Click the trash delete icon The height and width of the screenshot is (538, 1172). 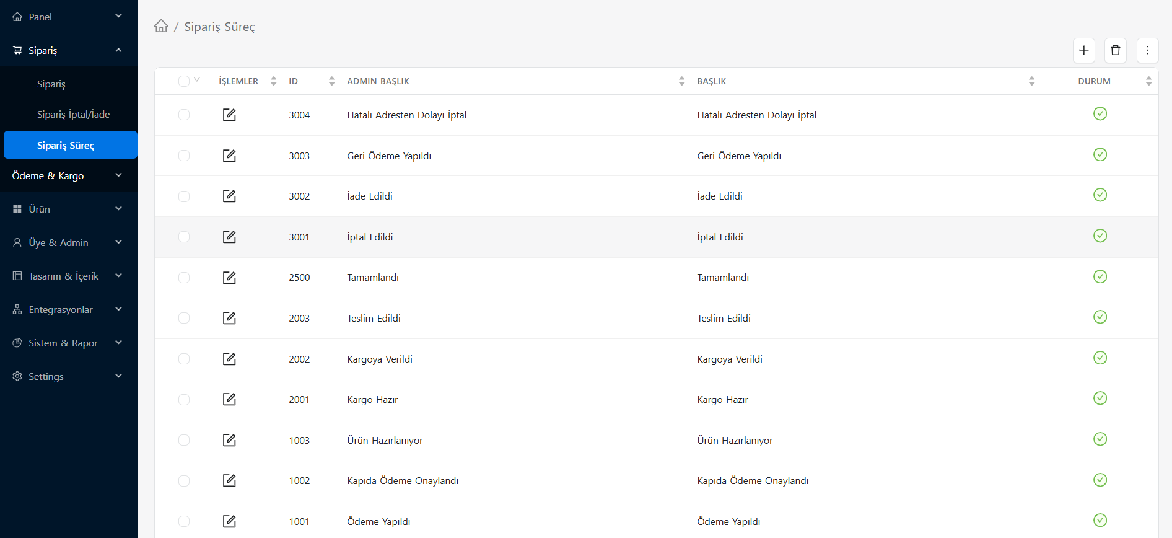(x=1116, y=50)
